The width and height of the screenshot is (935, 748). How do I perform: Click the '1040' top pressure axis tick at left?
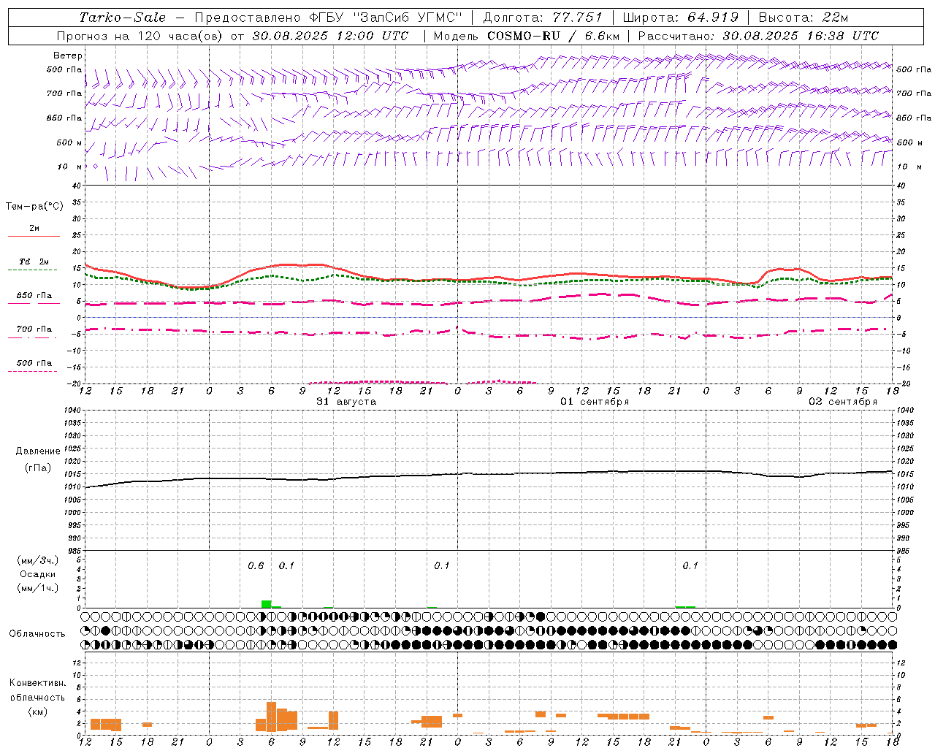(72, 411)
